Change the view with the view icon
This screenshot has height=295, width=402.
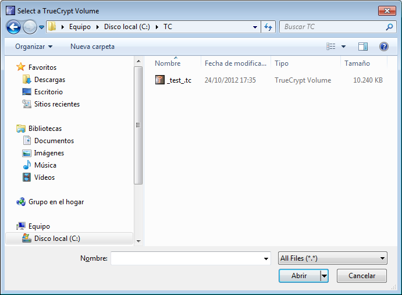point(330,47)
